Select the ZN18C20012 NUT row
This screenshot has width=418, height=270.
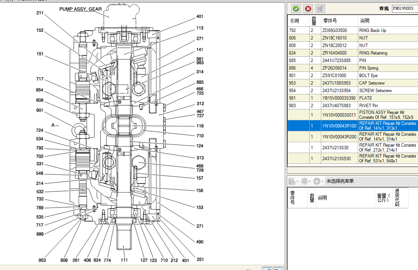pyautogui.click(x=353, y=45)
